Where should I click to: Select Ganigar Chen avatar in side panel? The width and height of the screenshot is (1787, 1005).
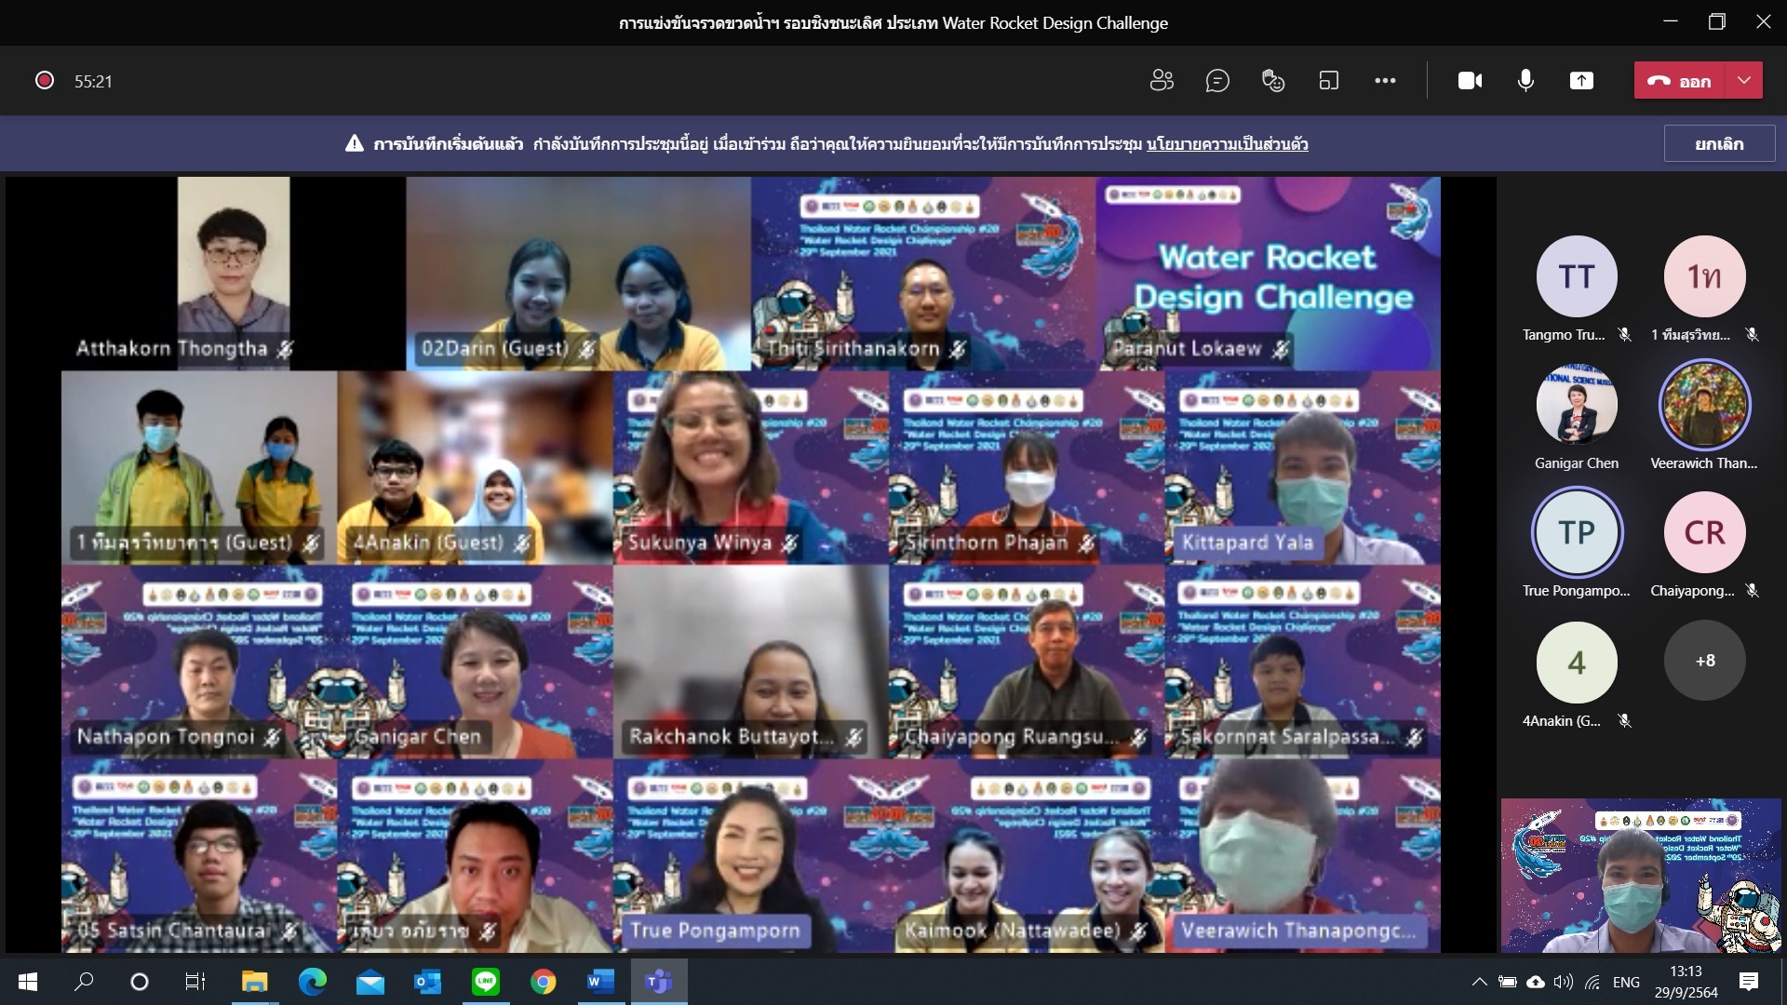pos(1576,406)
